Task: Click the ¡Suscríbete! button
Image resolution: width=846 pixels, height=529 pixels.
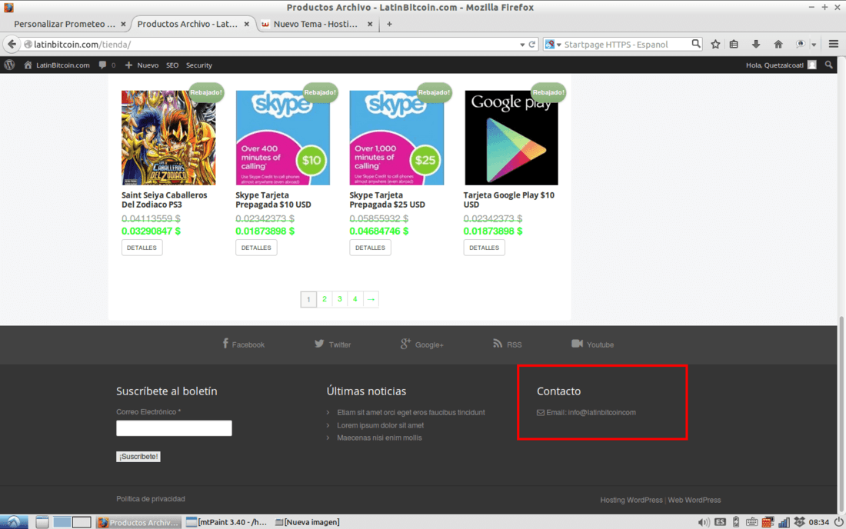Action: pyautogui.click(x=138, y=456)
